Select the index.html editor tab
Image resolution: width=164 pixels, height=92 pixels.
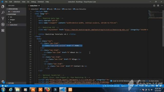point(34,6)
